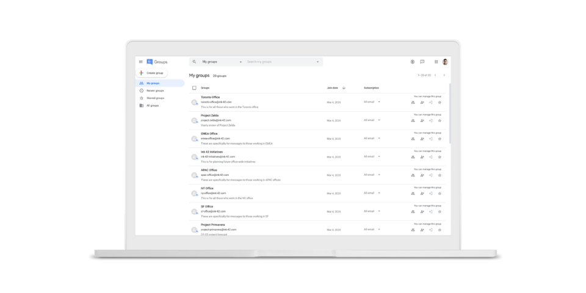View members of Toronto Office group

point(413,103)
